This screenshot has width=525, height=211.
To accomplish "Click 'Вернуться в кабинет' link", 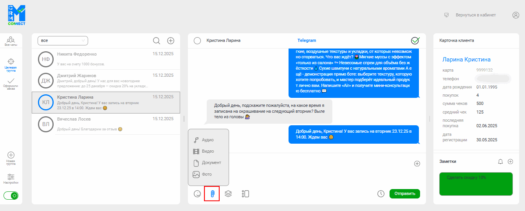I will tap(476, 15).
